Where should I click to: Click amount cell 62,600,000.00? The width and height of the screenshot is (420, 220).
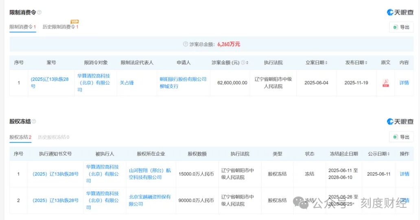pos(232,83)
